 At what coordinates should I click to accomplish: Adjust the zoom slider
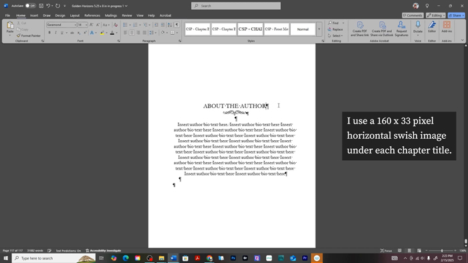point(442,251)
